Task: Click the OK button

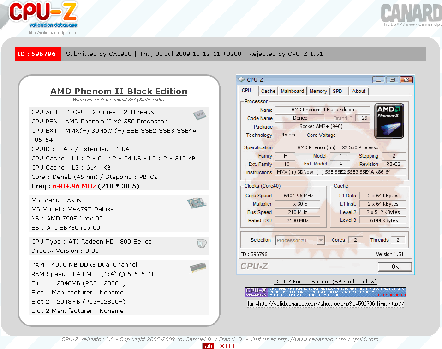Action: coord(394,267)
